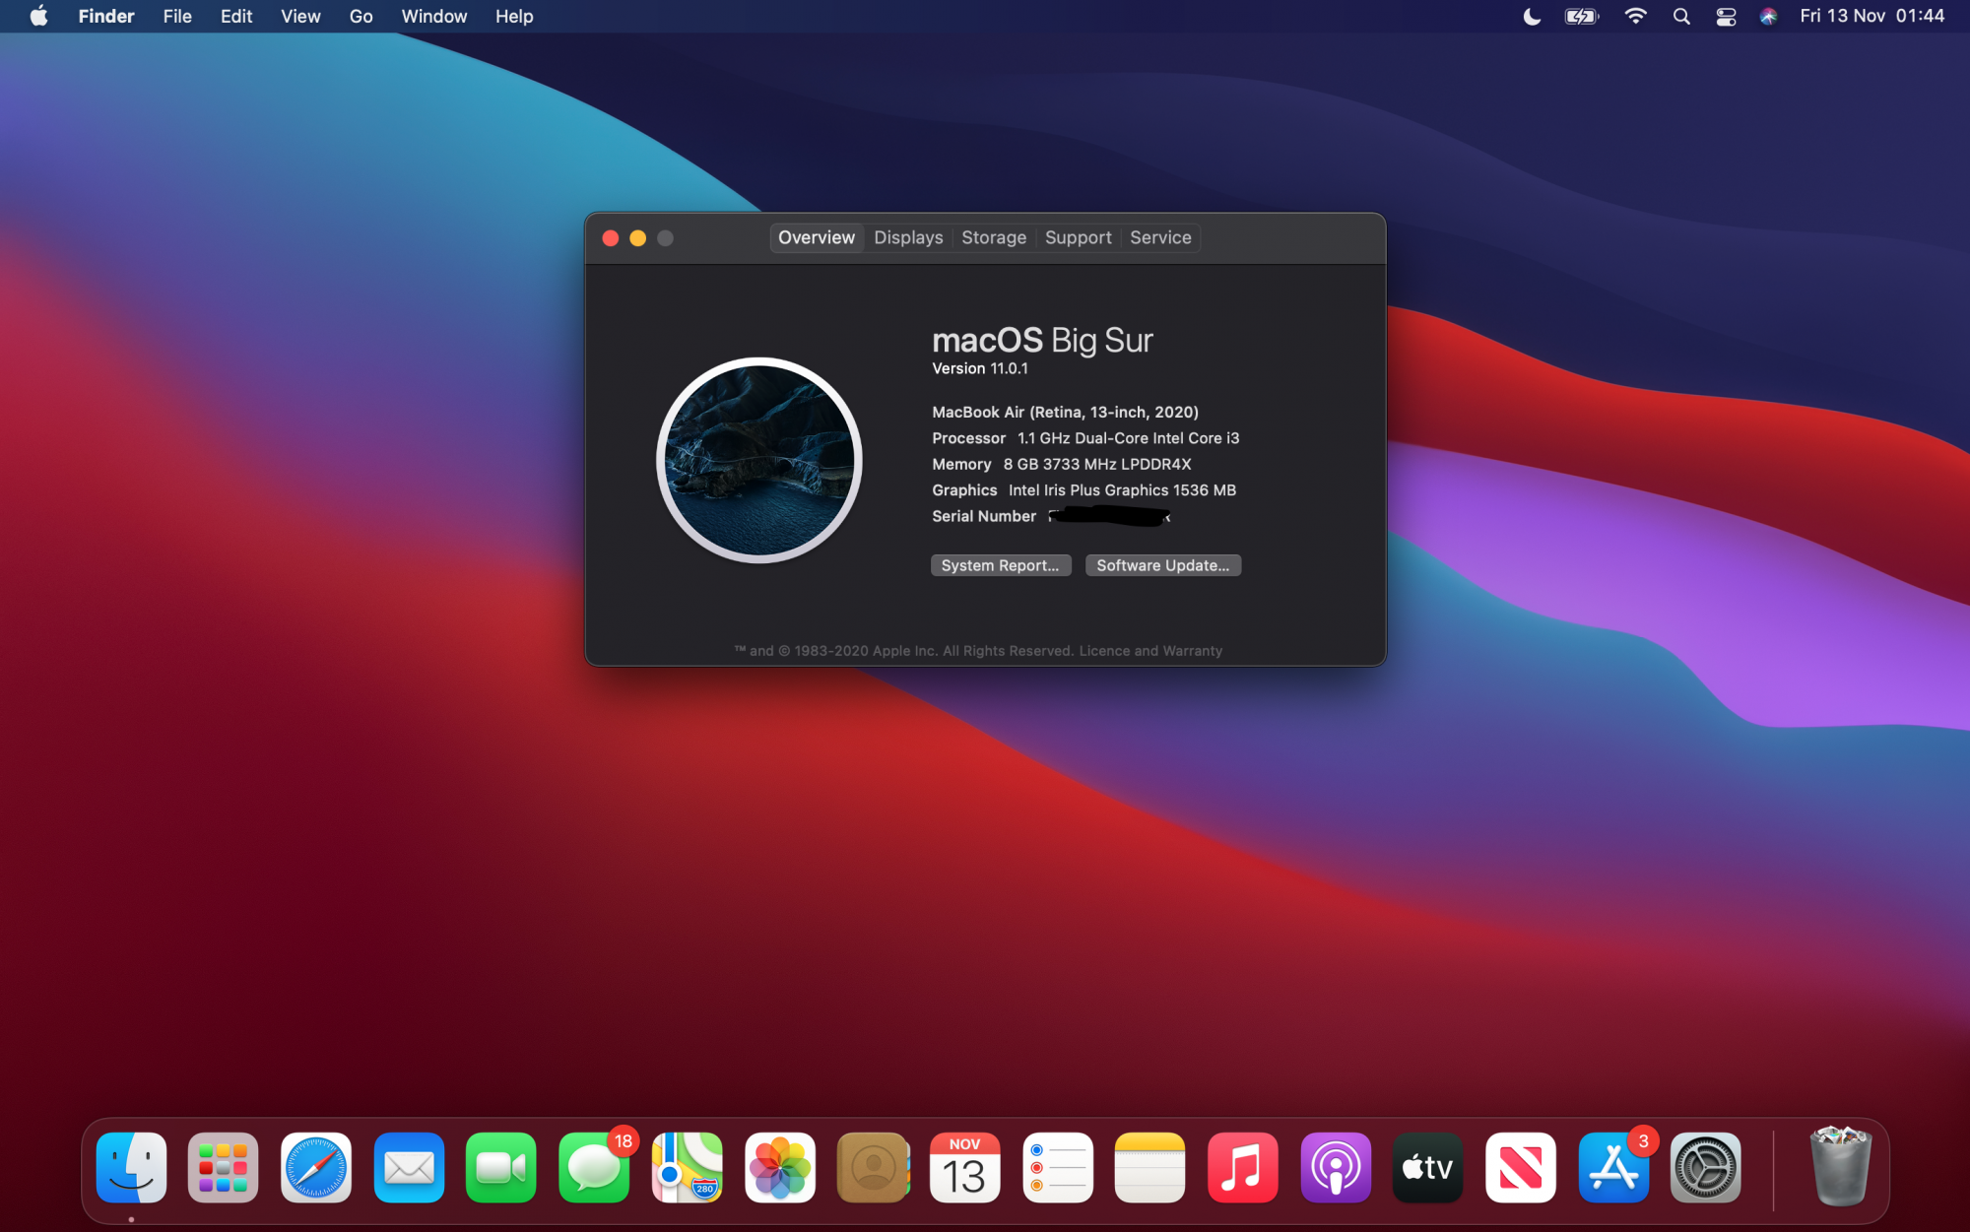Launch Reminders from the Dock
Viewport: 1970px width, 1232px height.
pos(1058,1168)
